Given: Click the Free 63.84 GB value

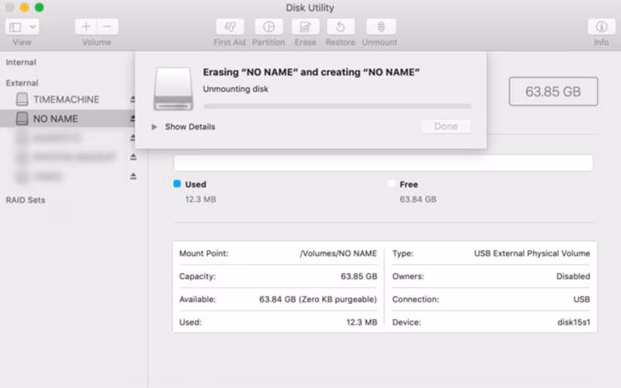Looking at the screenshot, I should [418, 199].
